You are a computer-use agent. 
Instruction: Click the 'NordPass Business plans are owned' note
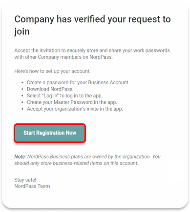tap(94, 157)
